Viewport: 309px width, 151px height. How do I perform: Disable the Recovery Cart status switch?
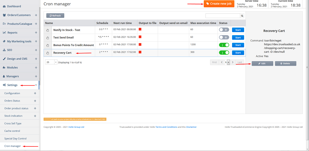[x=224, y=52]
